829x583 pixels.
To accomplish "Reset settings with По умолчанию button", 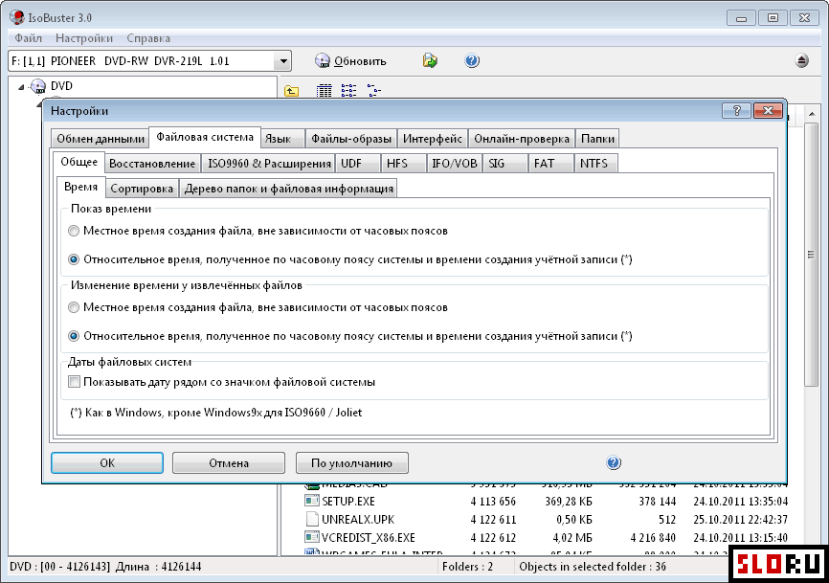I will (x=351, y=463).
